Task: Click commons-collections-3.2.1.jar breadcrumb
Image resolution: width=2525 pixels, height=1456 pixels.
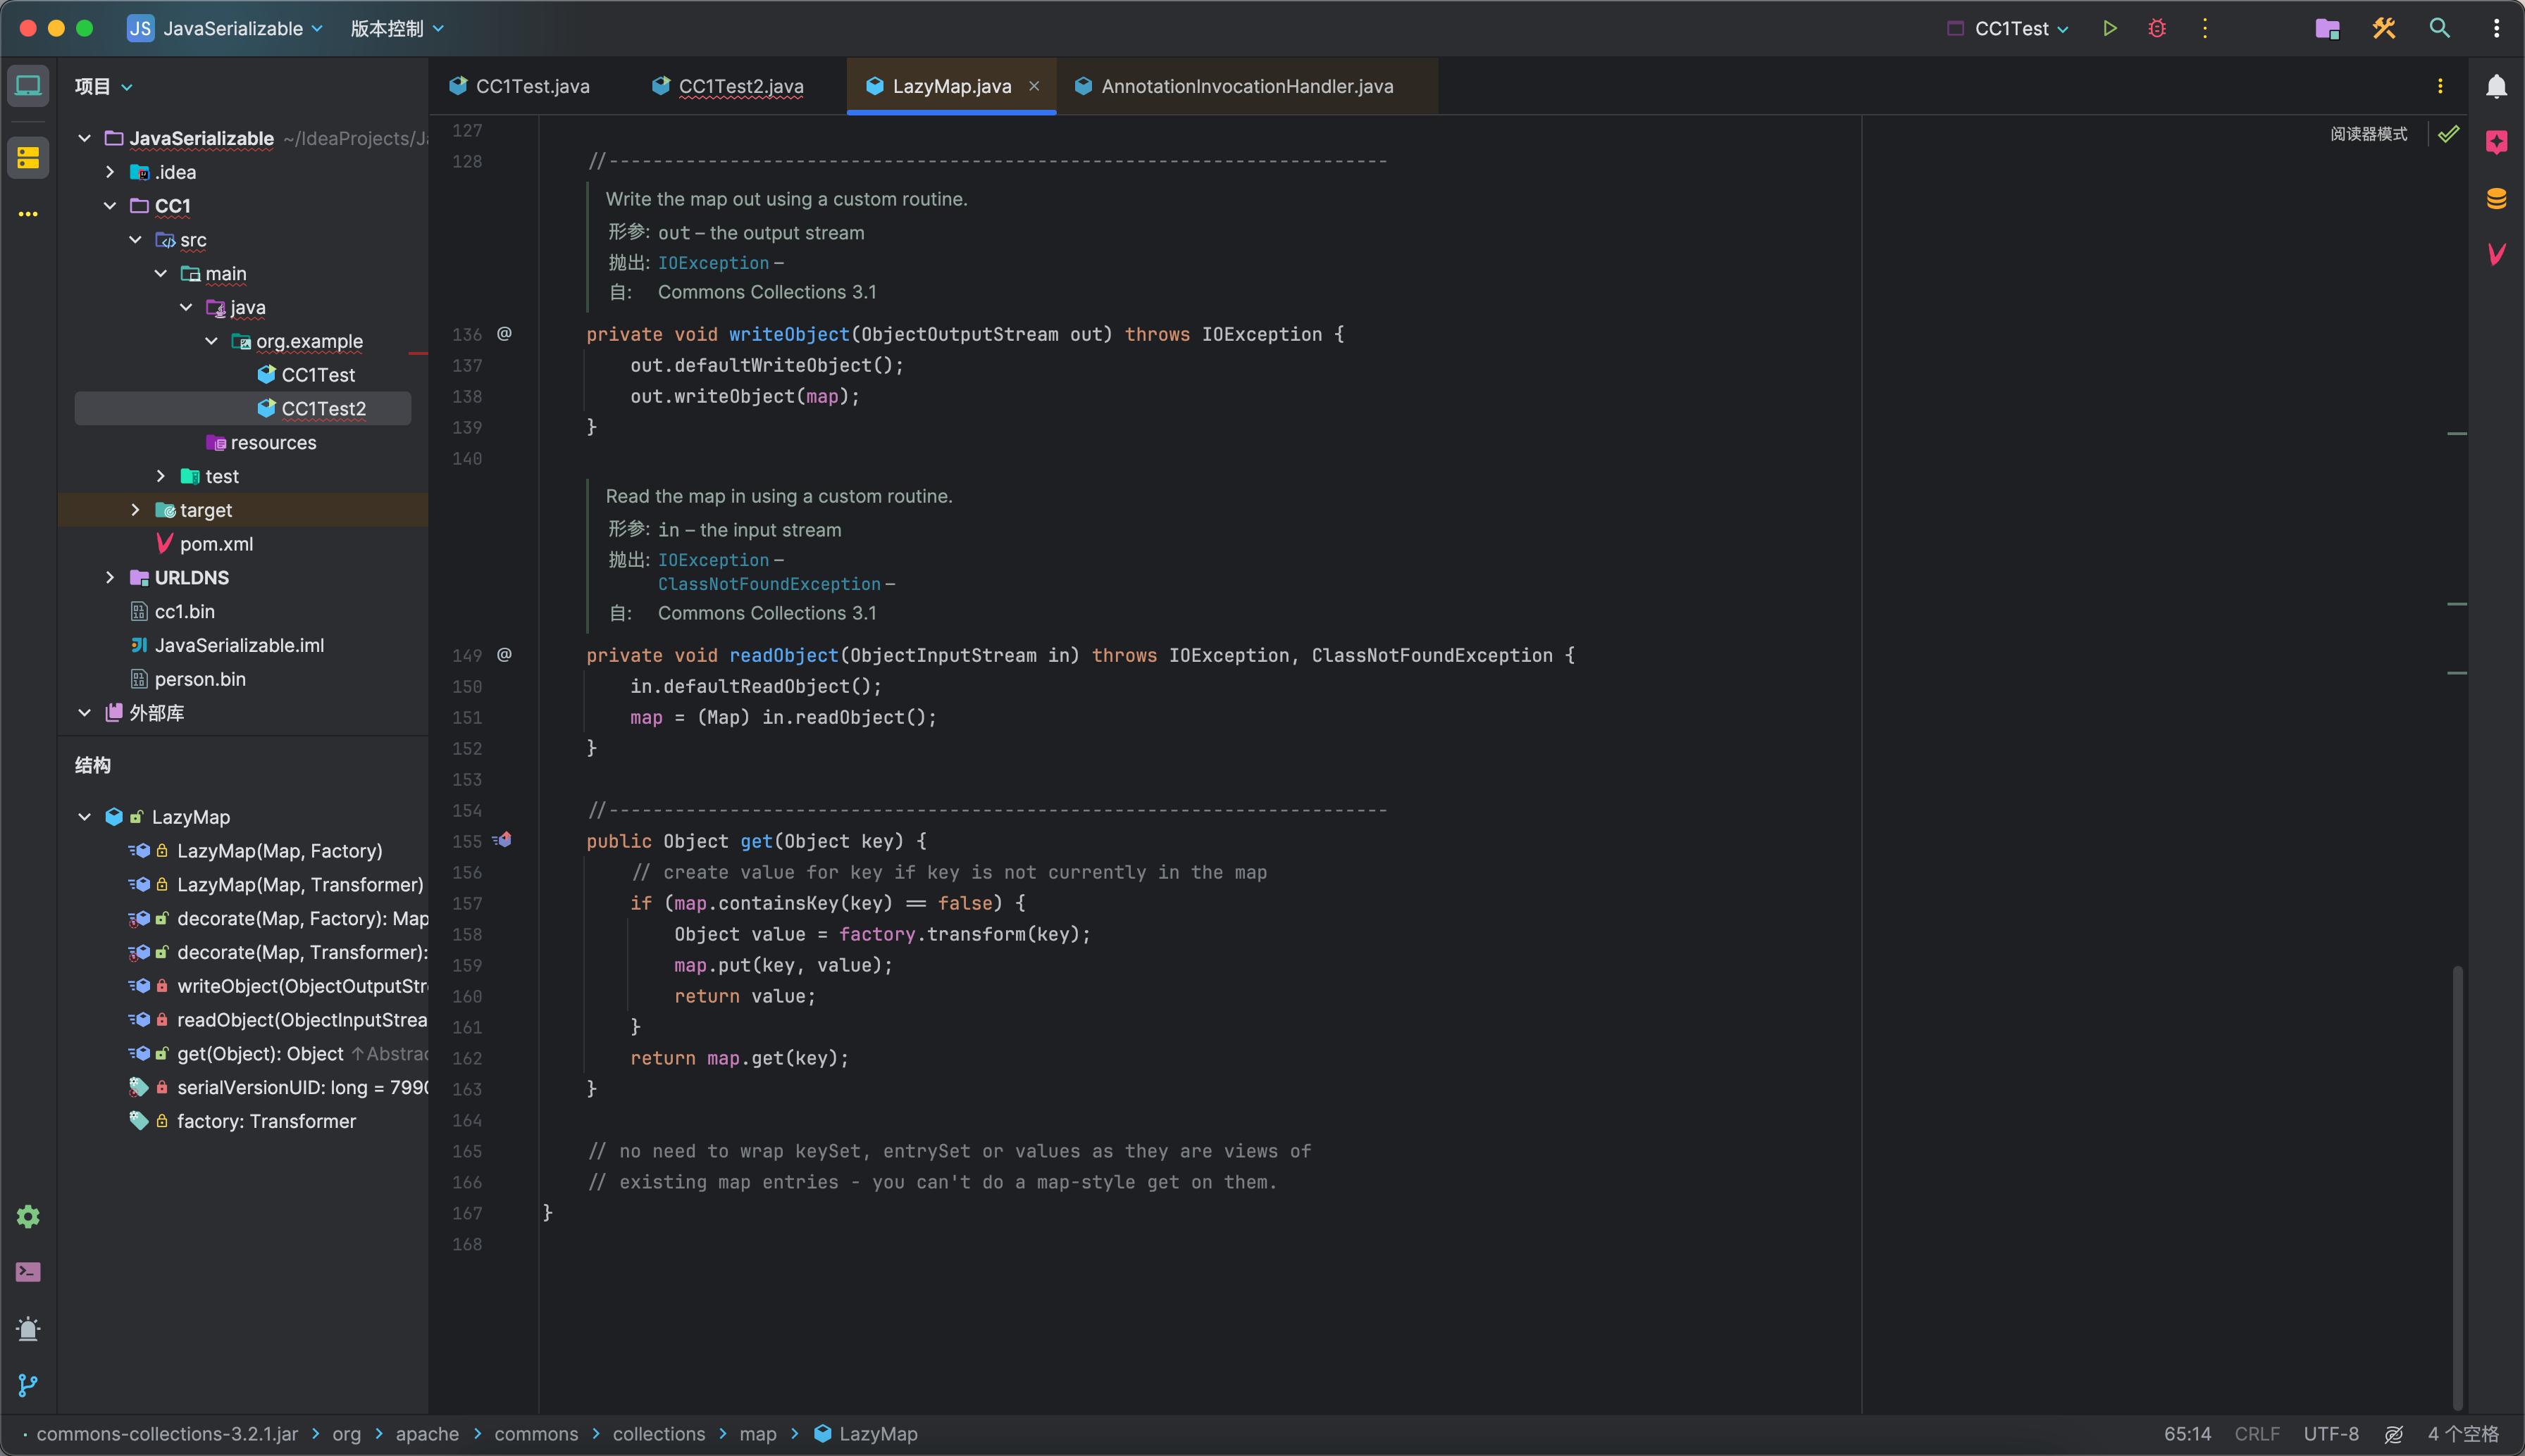Action: [x=167, y=1434]
